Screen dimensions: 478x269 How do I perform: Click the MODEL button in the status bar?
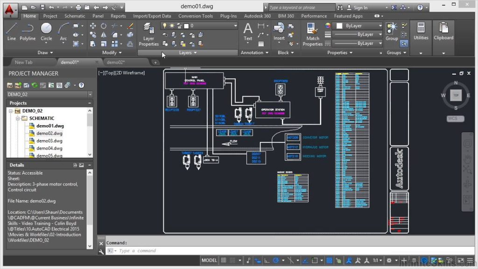coord(209,261)
